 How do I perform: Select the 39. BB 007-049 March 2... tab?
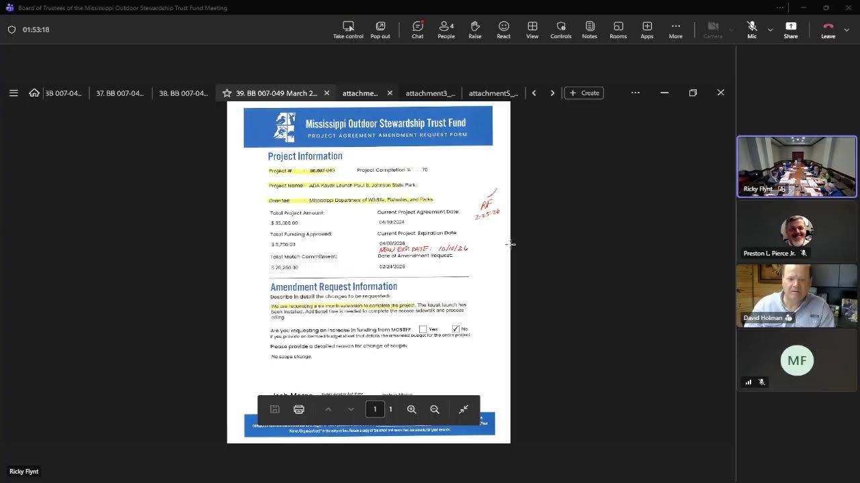[276, 93]
